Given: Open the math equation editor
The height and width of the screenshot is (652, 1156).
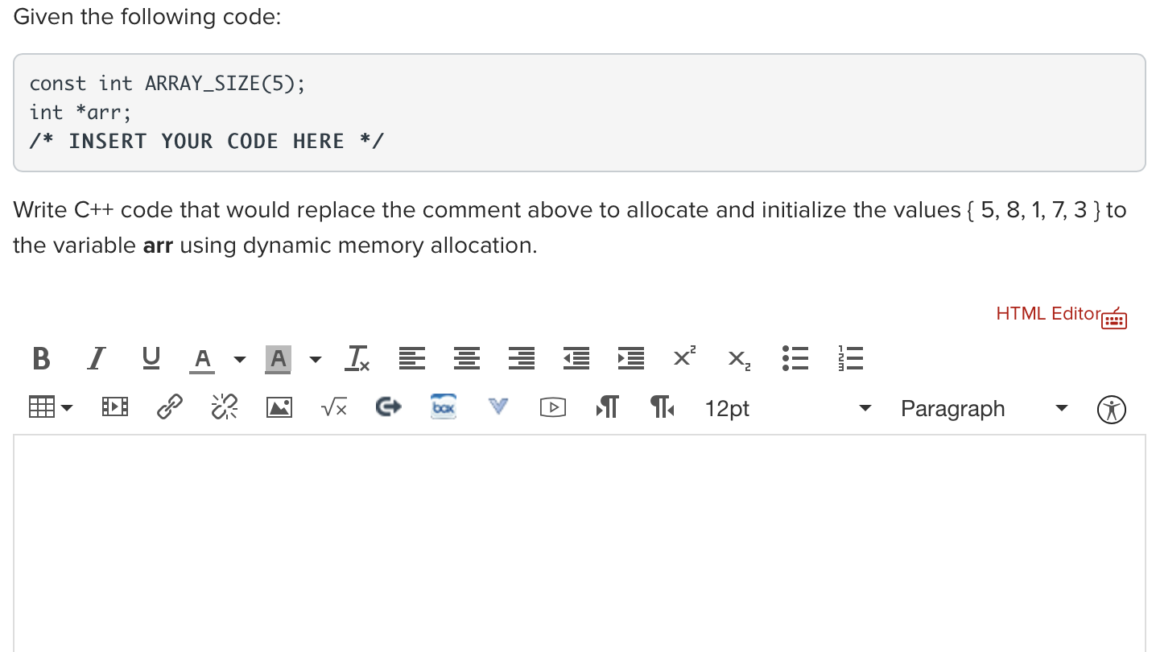Looking at the screenshot, I should tap(333, 409).
